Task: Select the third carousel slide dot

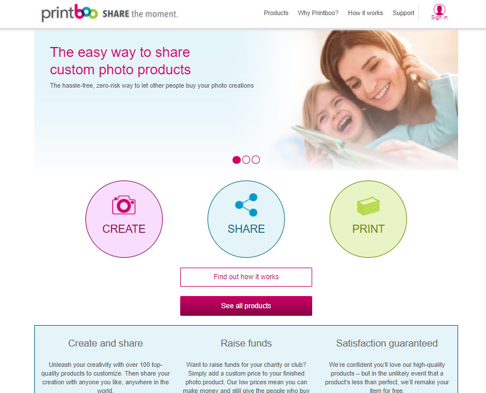Action: pos(256,160)
